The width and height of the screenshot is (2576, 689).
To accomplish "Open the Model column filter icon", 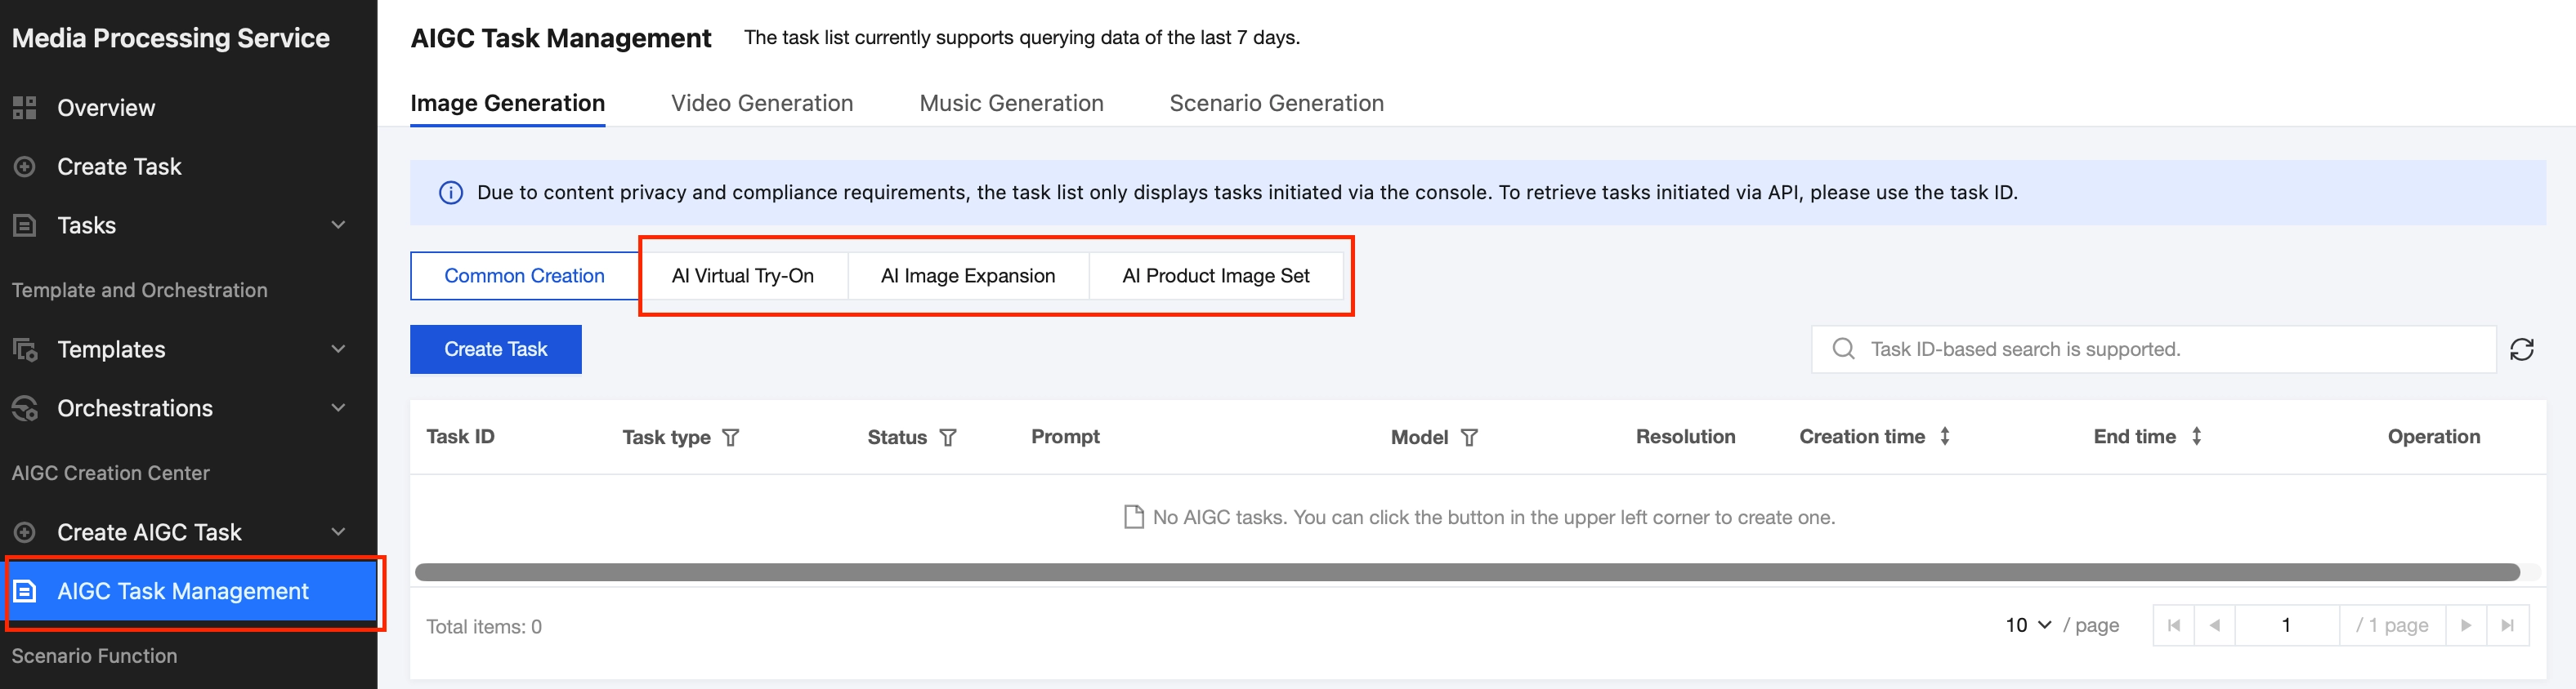I will click(x=1469, y=438).
